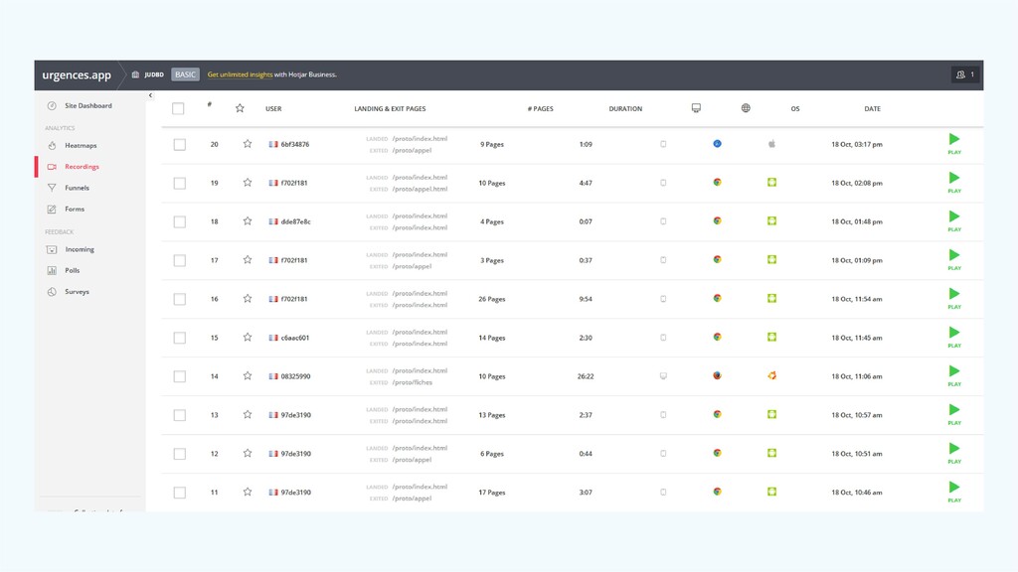Sort by the device column header icon
This screenshot has height=572, width=1018.
696,107
